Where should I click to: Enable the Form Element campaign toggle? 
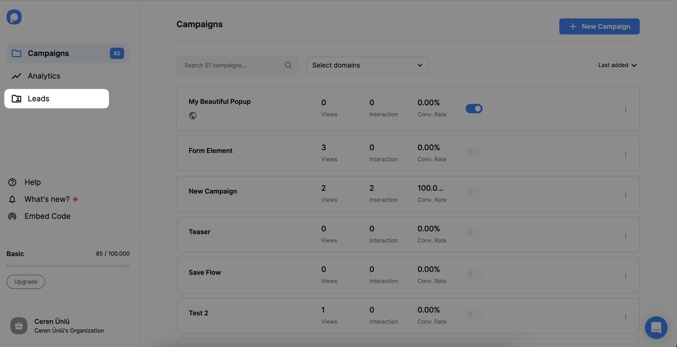tap(474, 152)
